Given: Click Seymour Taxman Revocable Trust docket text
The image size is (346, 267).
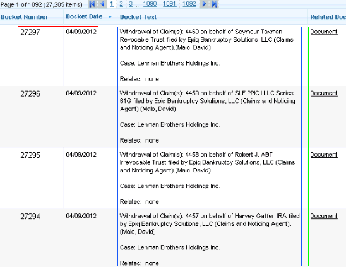Looking at the screenshot, I should pos(206,40).
